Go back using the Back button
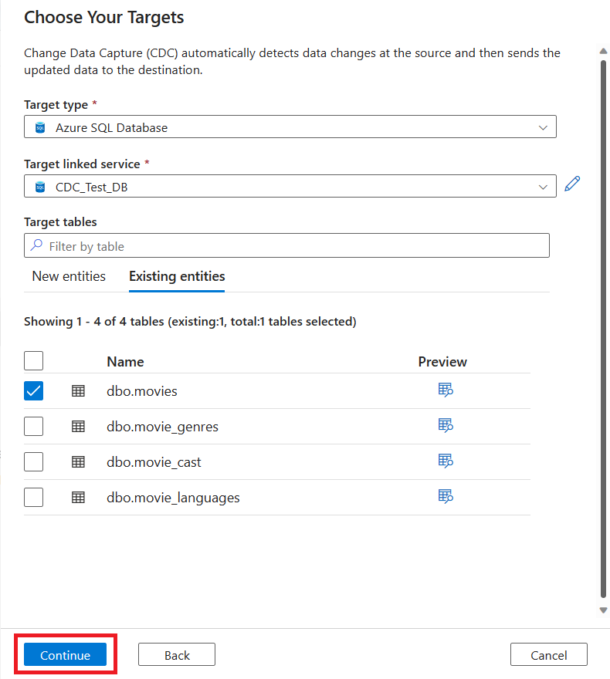This screenshot has height=679, width=610. tap(176, 654)
